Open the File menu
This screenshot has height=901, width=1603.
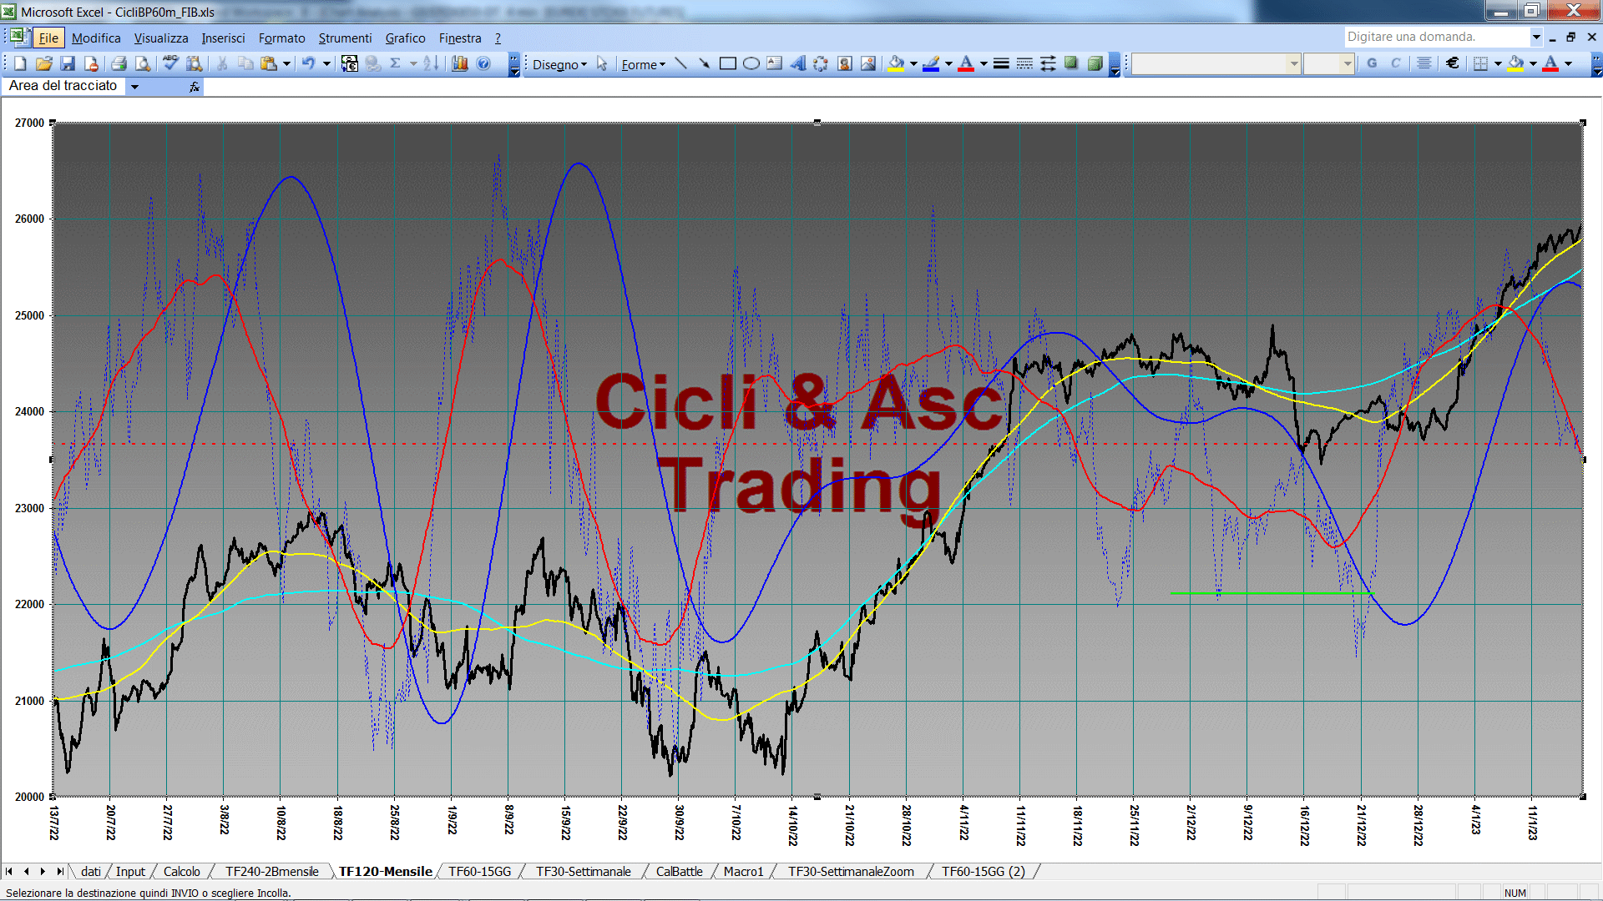[x=48, y=38]
